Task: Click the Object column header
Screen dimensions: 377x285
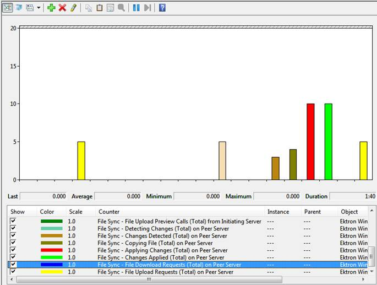Action: tap(349, 212)
